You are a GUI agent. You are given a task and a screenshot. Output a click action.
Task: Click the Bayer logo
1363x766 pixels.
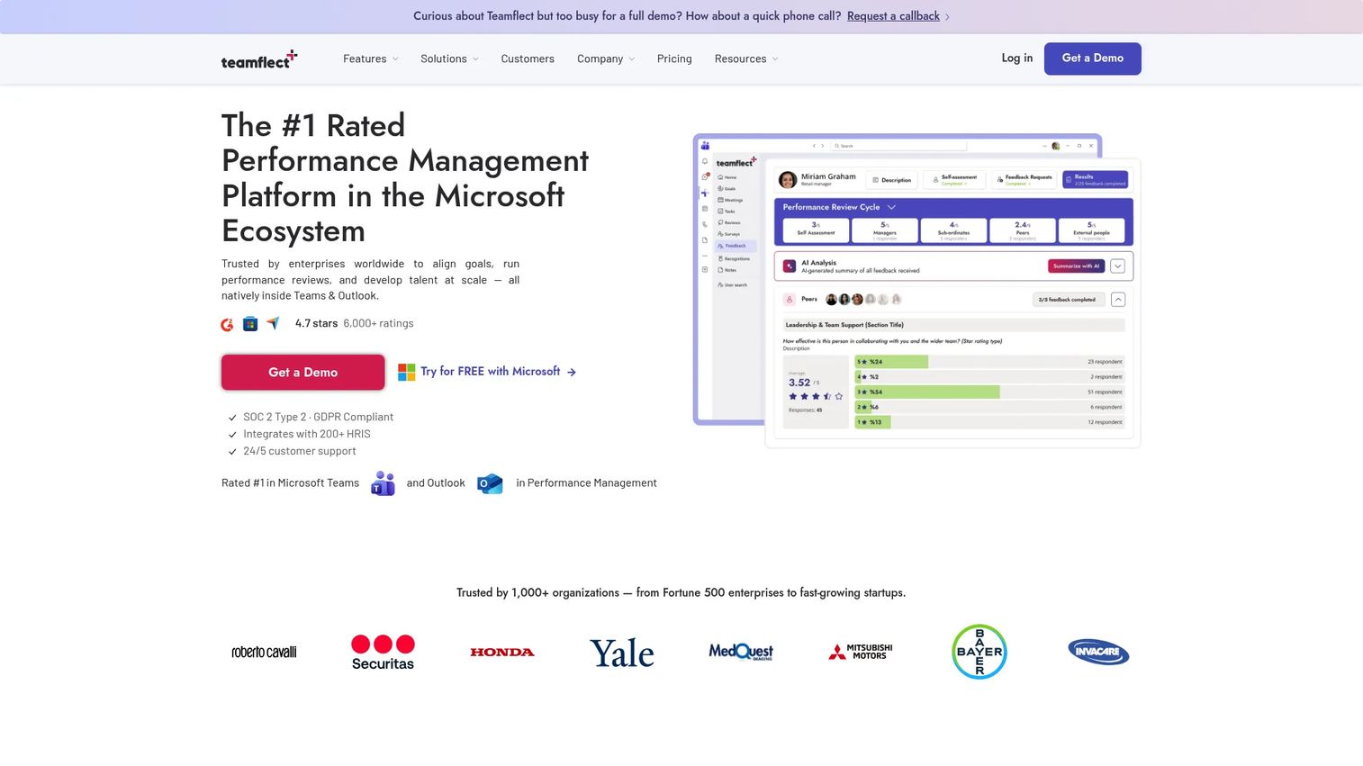tap(979, 652)
